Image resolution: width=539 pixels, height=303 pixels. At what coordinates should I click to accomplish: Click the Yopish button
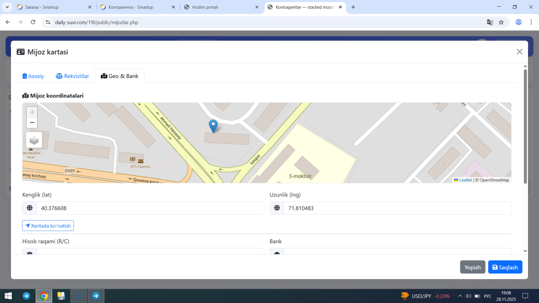[x=472, y=267]
